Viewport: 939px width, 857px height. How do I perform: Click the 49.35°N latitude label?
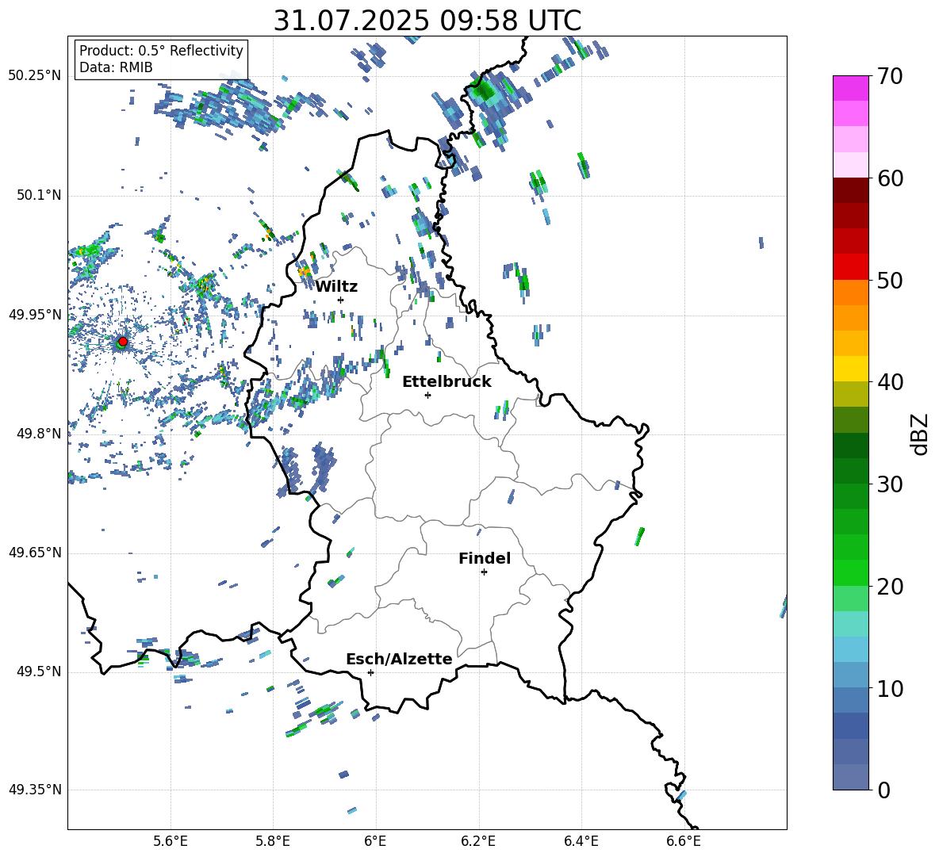tap(35, 790)
